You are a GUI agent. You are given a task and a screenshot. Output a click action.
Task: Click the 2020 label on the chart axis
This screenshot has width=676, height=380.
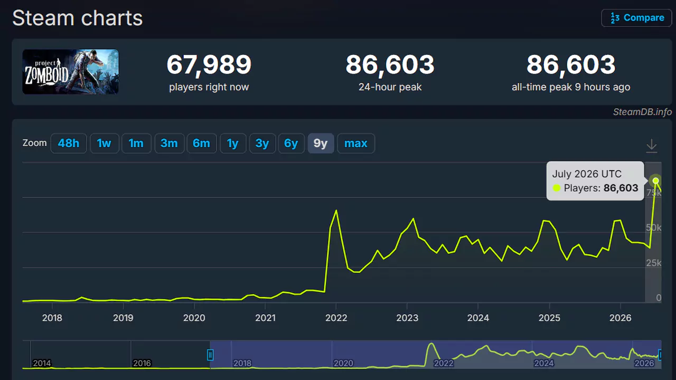[194, 318]
